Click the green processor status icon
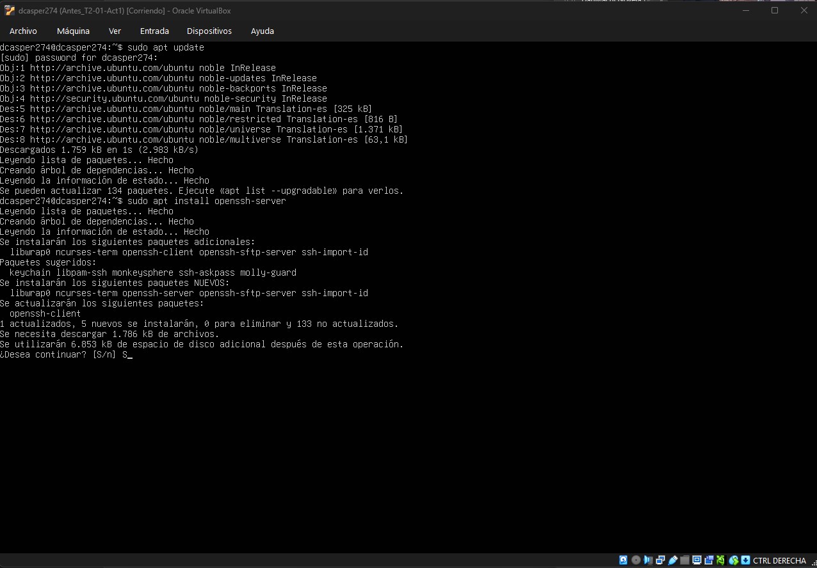 click(x=721, y=560)
